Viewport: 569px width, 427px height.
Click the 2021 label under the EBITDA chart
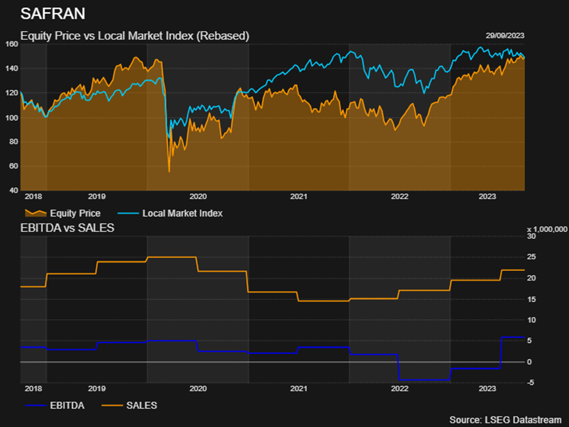[x=299, y=389]
